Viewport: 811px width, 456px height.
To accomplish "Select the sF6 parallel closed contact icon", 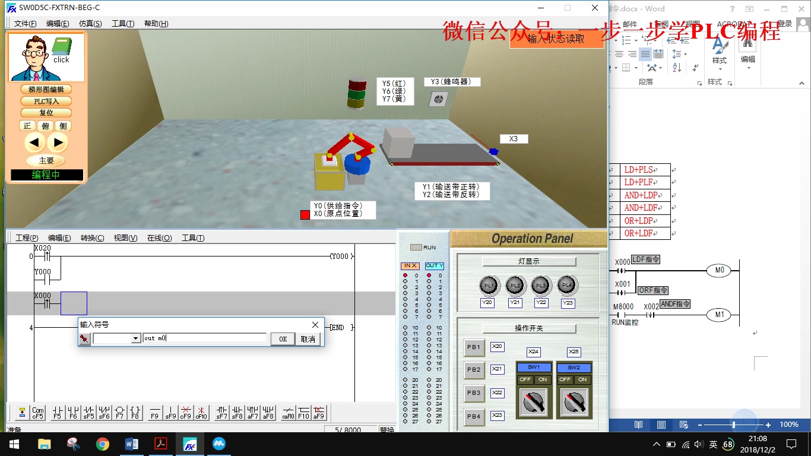I will (104, 413).
